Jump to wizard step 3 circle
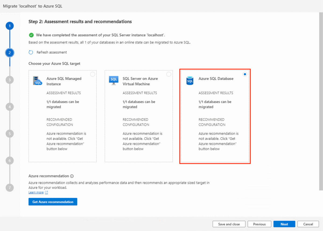This screenshot has height=231, width=323. pyautogui.click(x=10, y=80)
